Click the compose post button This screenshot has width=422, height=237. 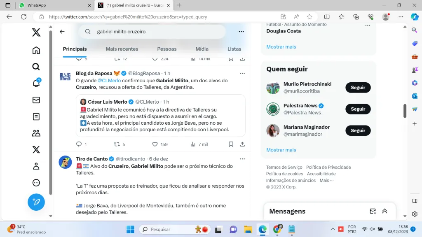36,202
